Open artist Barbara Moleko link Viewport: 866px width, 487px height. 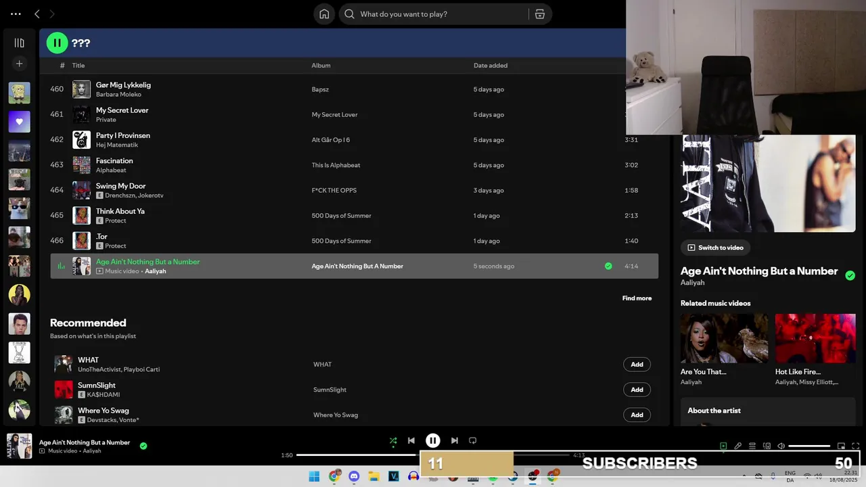coord(118,95)
